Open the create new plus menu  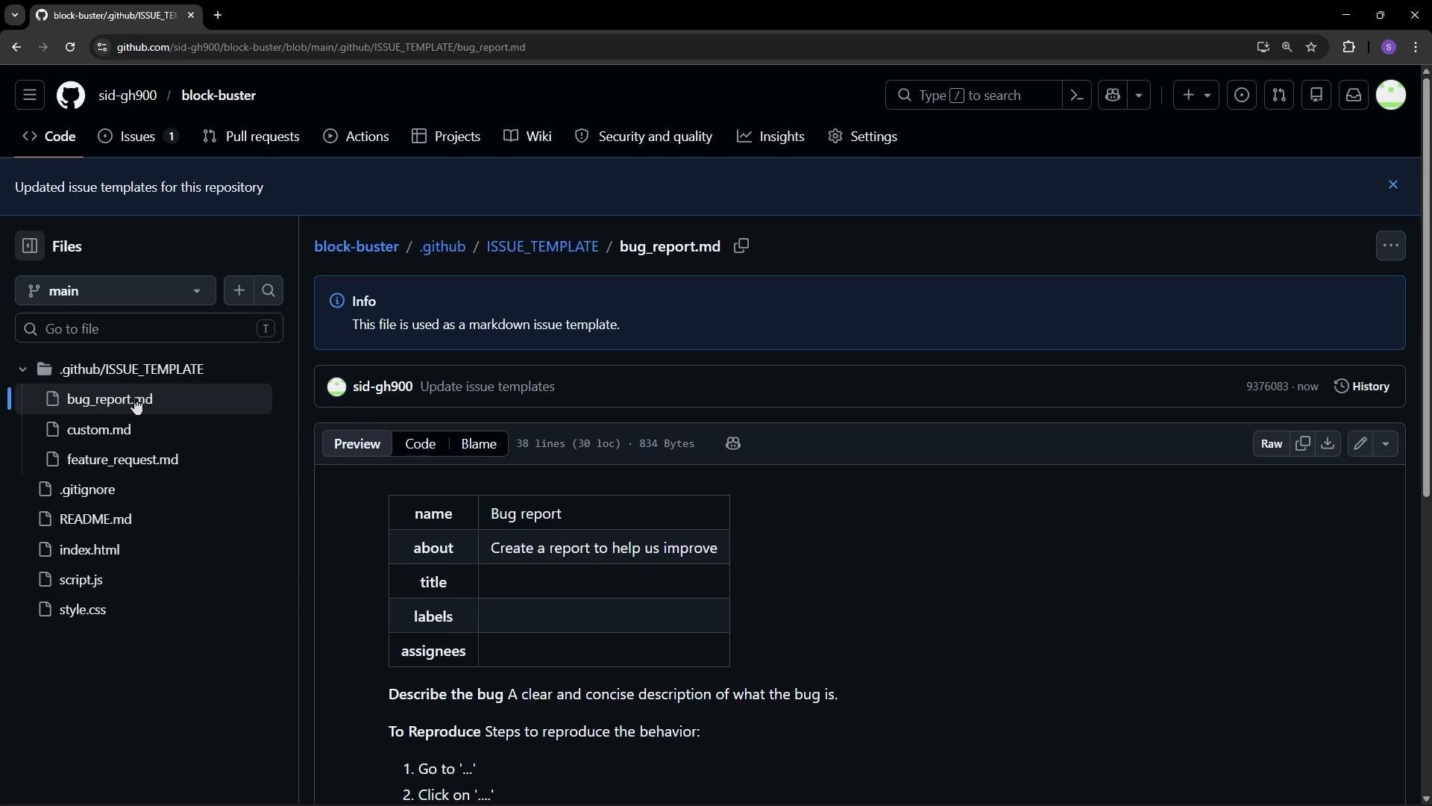pyautogui.click(x=1196, y=96)
